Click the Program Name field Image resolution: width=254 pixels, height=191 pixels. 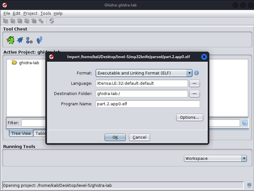click(x=148, y=104)
